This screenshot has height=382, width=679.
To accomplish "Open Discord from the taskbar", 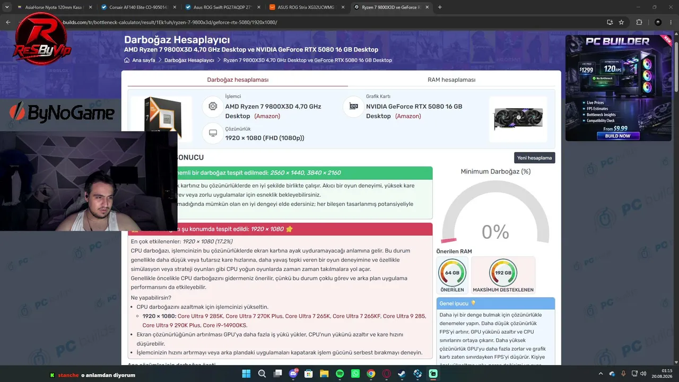I will pyautogui.click(x=293, y=374).
